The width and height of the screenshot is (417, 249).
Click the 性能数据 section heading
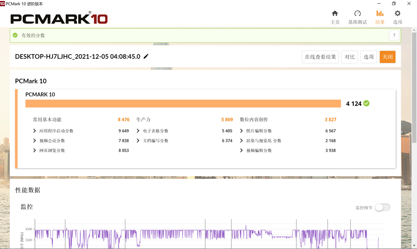28,190
